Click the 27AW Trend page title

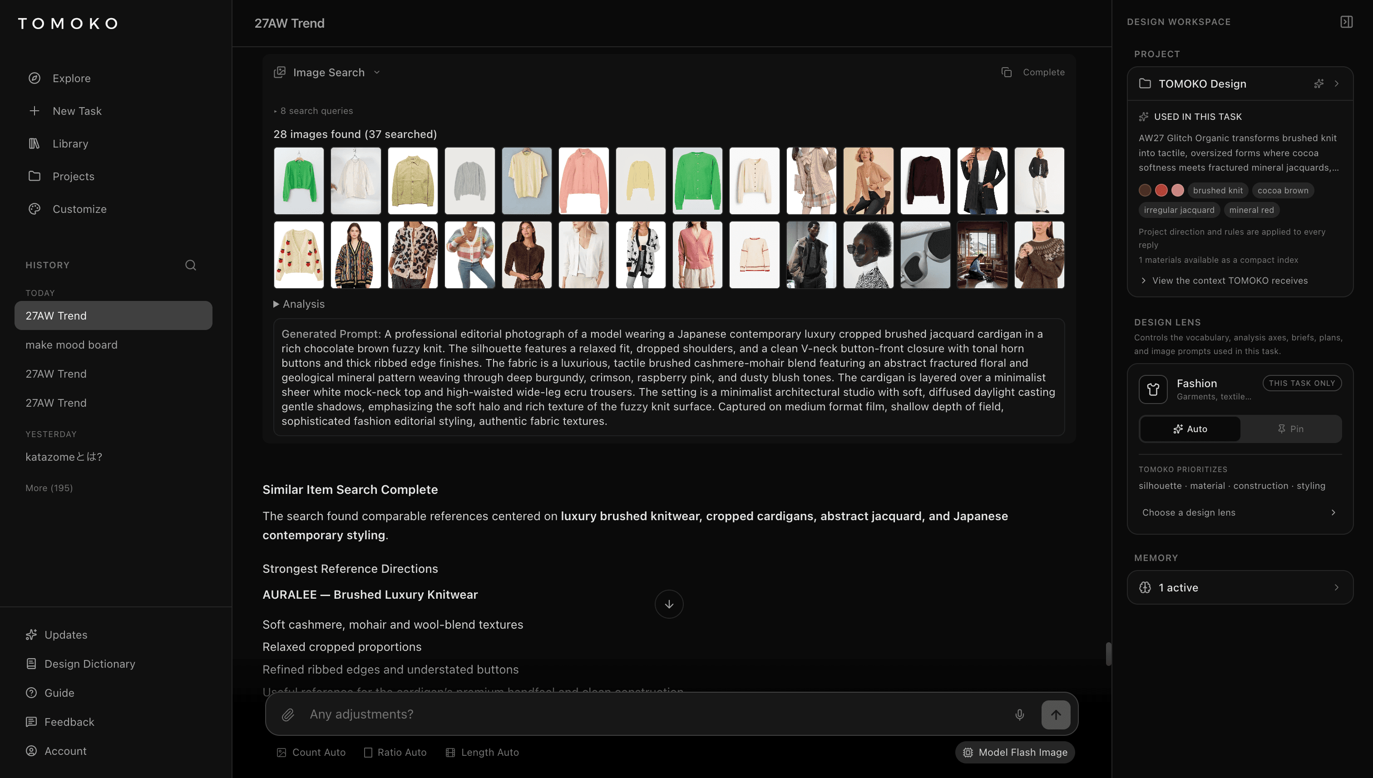pyautogui.click(x=289, y=23)
